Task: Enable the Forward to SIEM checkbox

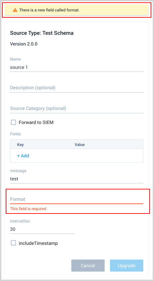Action: (x=13, y=122)
